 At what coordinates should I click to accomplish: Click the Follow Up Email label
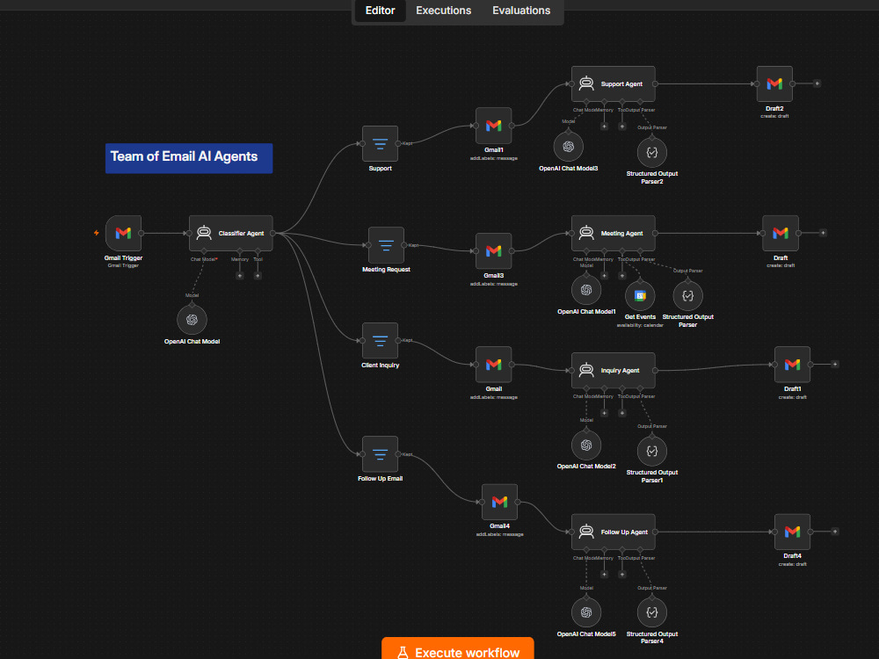coord(380,479)
